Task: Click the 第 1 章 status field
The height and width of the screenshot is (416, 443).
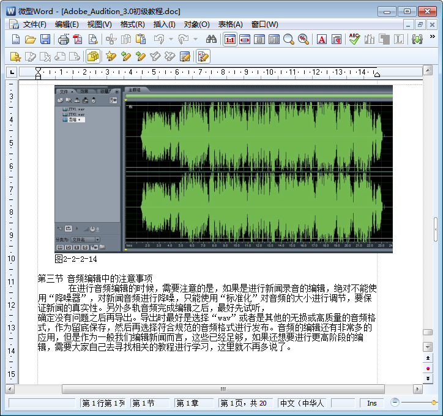Action: [194, 403]
